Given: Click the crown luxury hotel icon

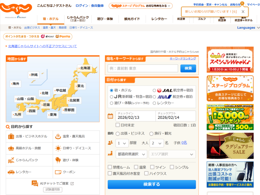Looking at the screenshot, I should click(x=11, y=148).
